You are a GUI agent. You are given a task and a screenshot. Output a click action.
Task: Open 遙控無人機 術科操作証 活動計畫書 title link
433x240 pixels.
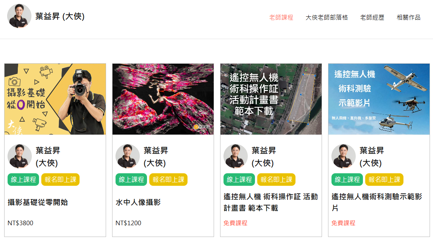tap(270, 202)
